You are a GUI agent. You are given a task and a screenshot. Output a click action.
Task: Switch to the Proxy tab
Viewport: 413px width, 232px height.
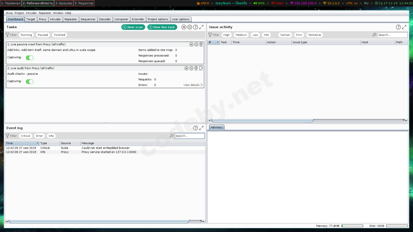pyautogui.click(x=43, y=19)
